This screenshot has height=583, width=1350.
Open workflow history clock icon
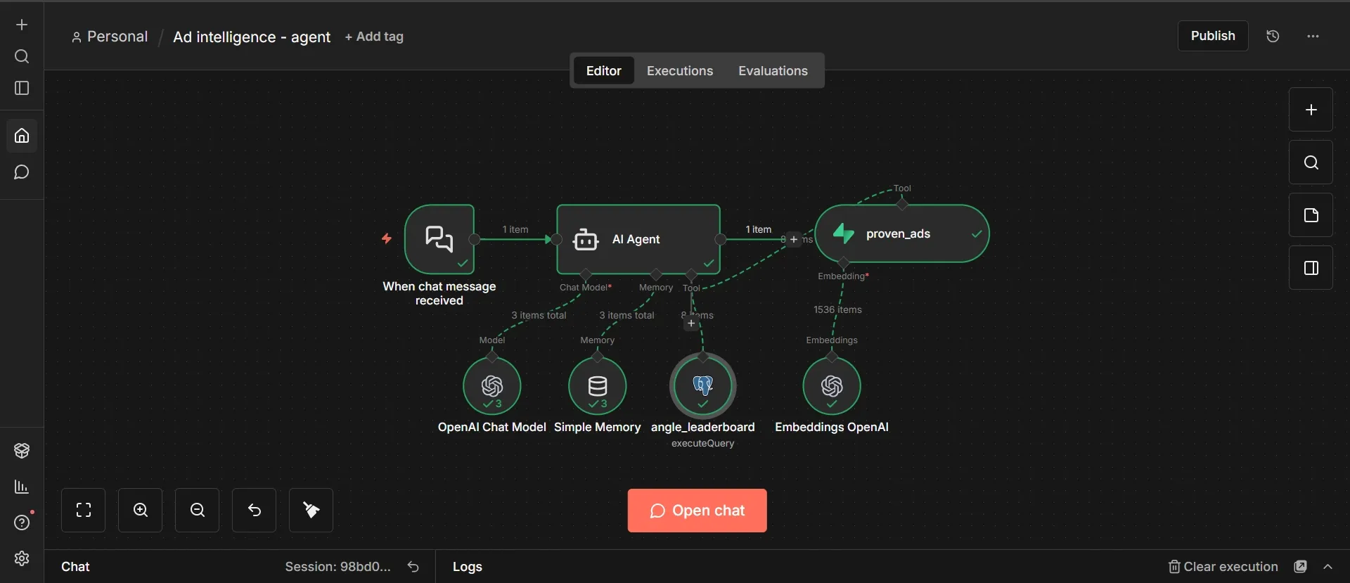click(1273, 36)
